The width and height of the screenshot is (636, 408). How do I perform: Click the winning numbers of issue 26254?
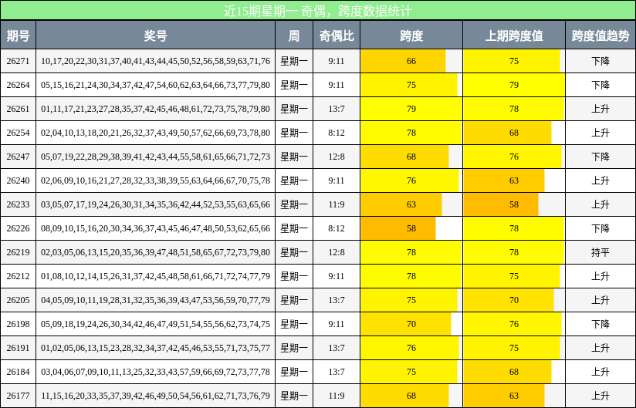[156, 133]
